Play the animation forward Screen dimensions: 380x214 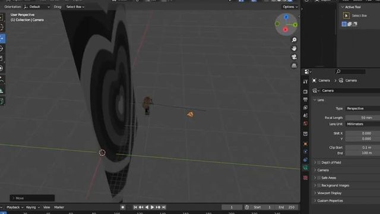(152, 207)
